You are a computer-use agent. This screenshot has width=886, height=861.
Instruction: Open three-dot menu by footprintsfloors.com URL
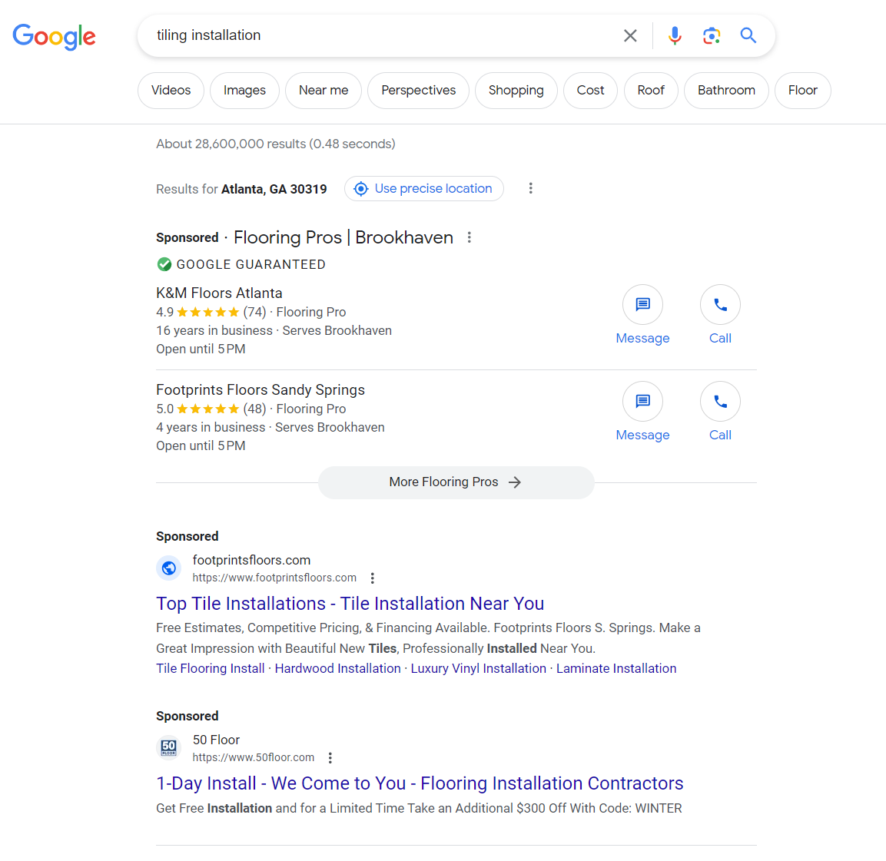[x=373, y=578]
